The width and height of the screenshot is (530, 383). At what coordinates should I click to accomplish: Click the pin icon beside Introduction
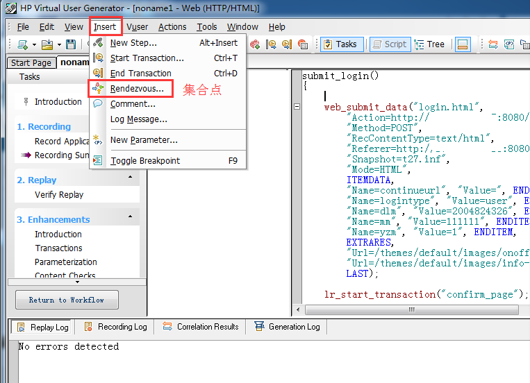[26, 102]
